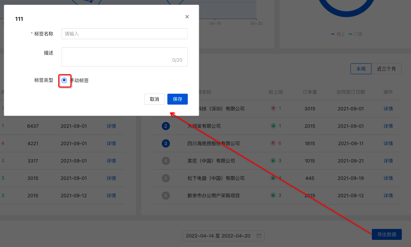This screenshot has width=411, height=247.
Task: Switch to the 本周 tab
Action: click(x=361, y=68)
